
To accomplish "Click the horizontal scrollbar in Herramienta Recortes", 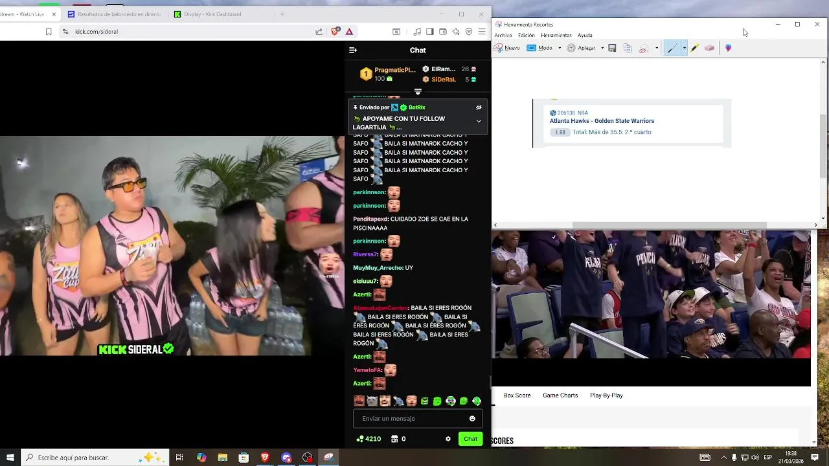I will (669, 225).
